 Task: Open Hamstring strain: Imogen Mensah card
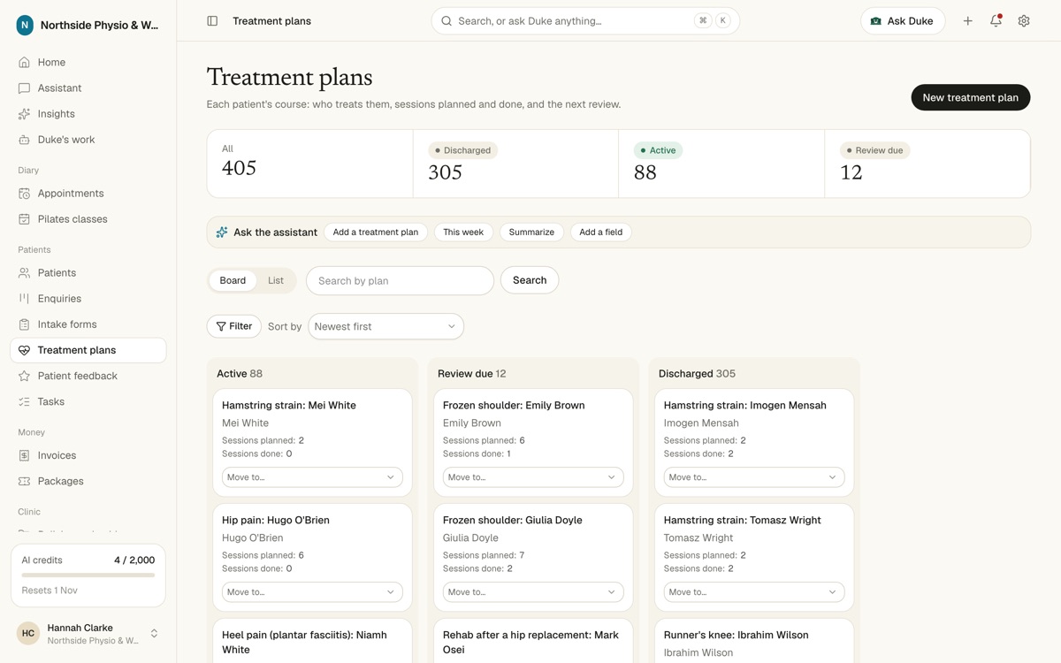pos(754,442)
